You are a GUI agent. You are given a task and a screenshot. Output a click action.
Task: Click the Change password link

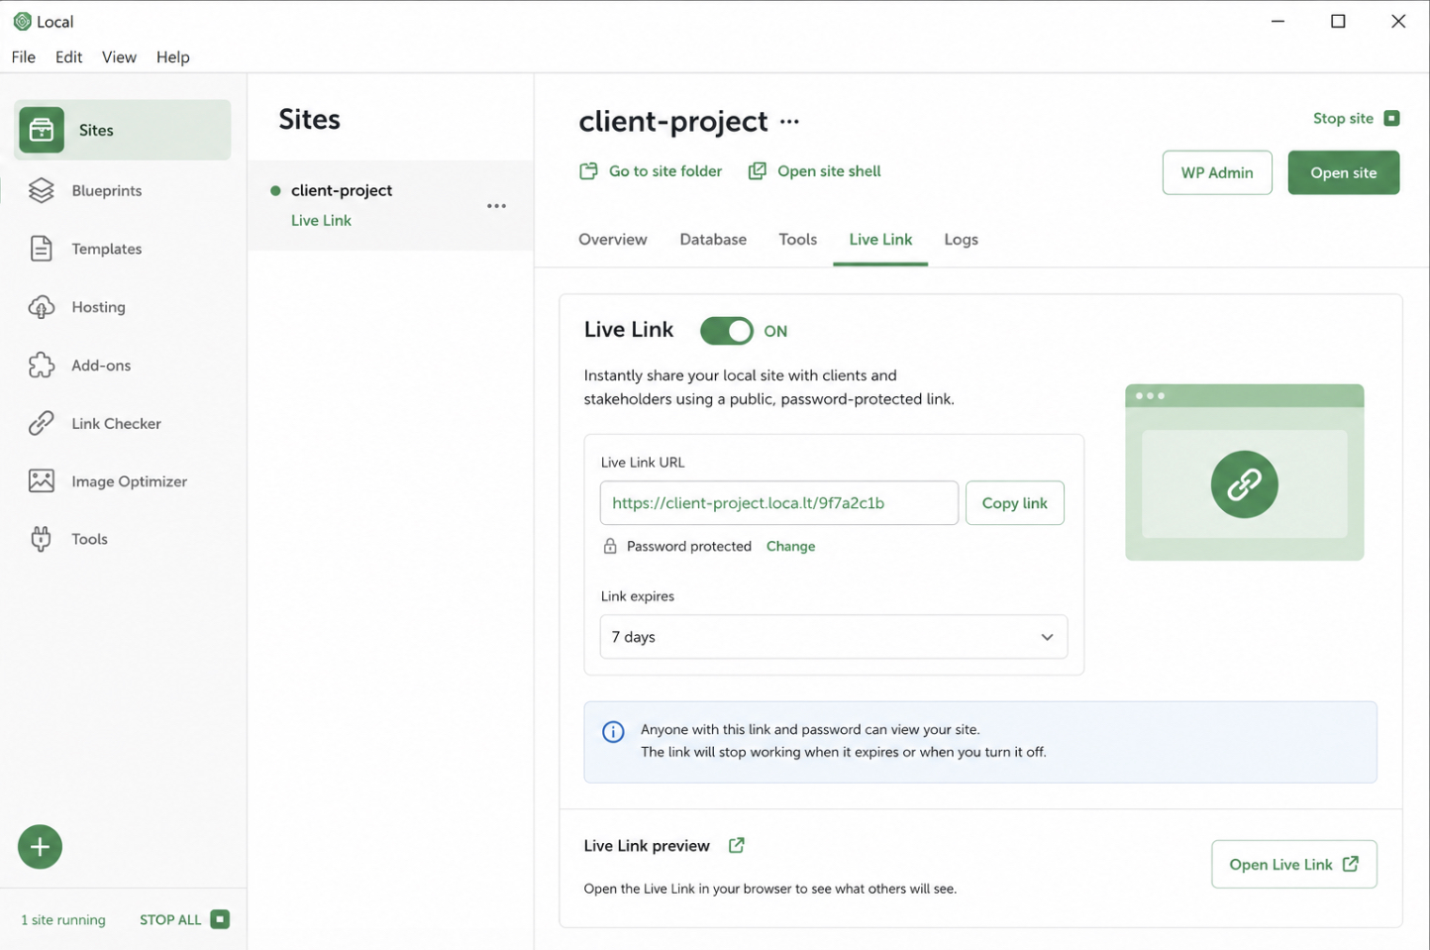click(x=790, y=546)
